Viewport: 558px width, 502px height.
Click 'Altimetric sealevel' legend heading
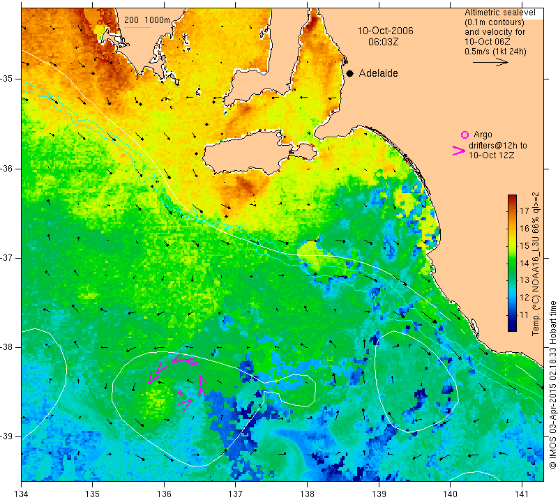(x=499, y=13)
